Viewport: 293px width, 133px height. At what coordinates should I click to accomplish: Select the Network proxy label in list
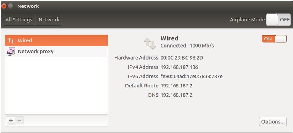[36, 52]
